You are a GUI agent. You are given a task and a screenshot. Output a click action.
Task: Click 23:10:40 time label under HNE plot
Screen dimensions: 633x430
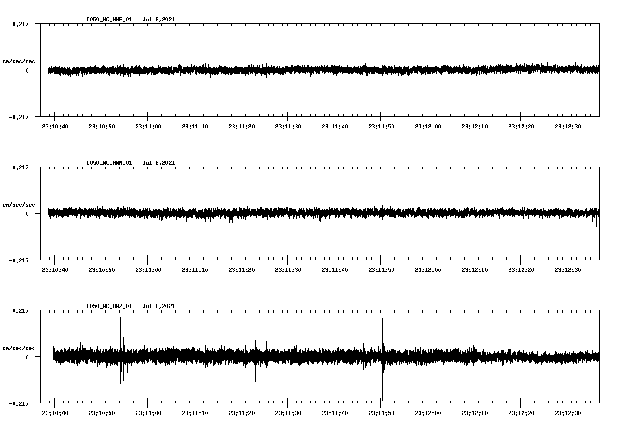55,126
